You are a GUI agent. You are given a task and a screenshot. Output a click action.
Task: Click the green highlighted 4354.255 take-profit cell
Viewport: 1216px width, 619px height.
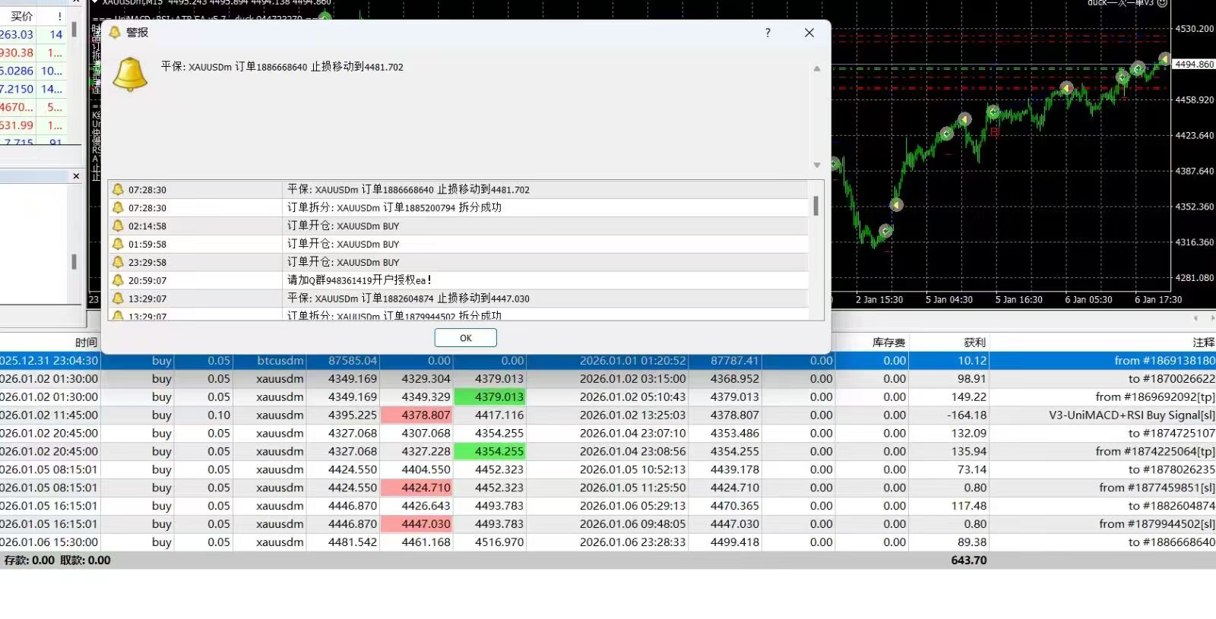(x=490, y=452)
